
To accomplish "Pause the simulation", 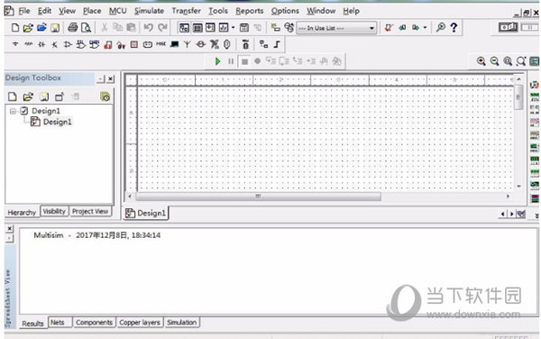I will [231, 61].
